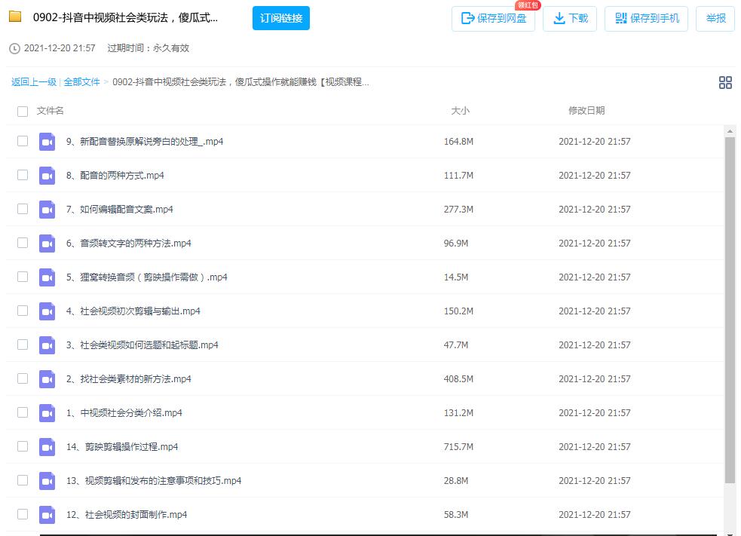Screen dimensions: 741x536
Task: Click video icon for 7、如何编辑配音文案.mp4
Action: click(x=47, y=210)
